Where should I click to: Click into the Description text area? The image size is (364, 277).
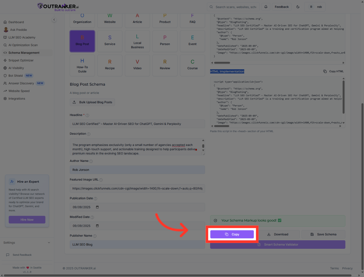click(x=137, y=147)
